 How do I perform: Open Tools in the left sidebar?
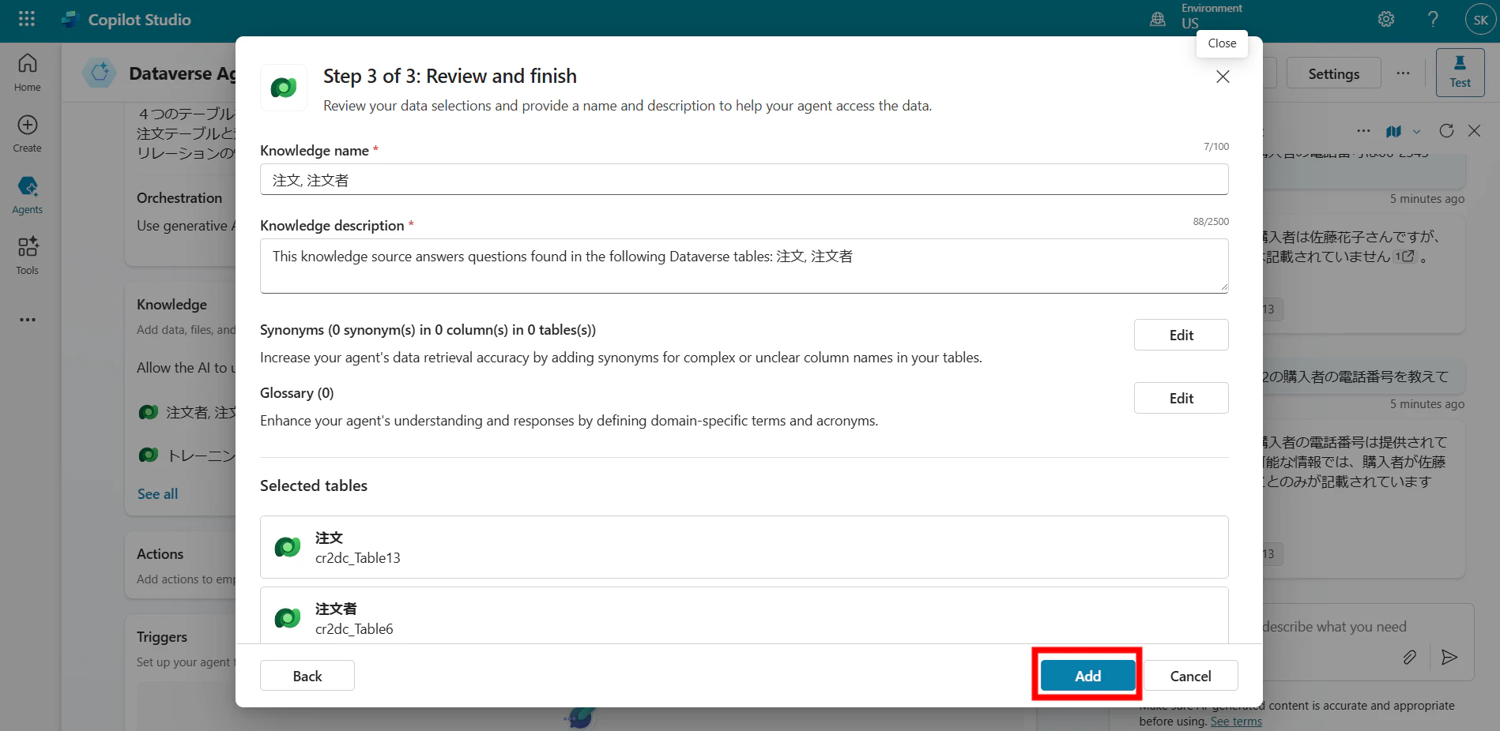[x=28, y=256]
